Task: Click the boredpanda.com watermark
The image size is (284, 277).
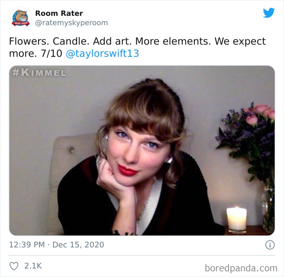Action: [241, 268]
